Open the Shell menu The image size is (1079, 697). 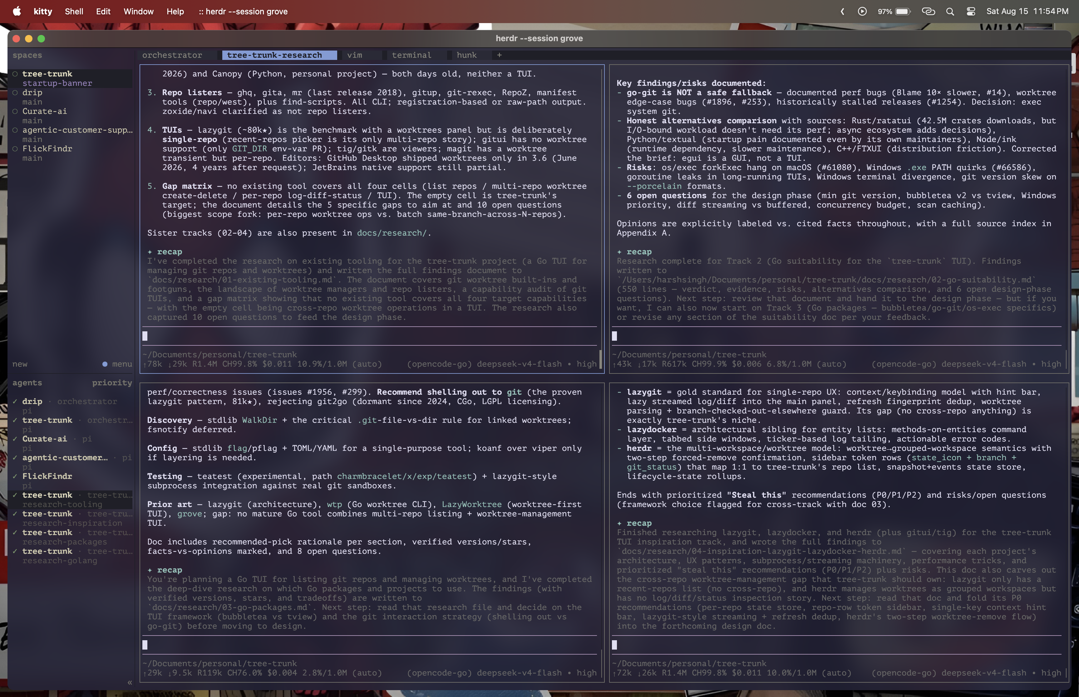point(74,11)
